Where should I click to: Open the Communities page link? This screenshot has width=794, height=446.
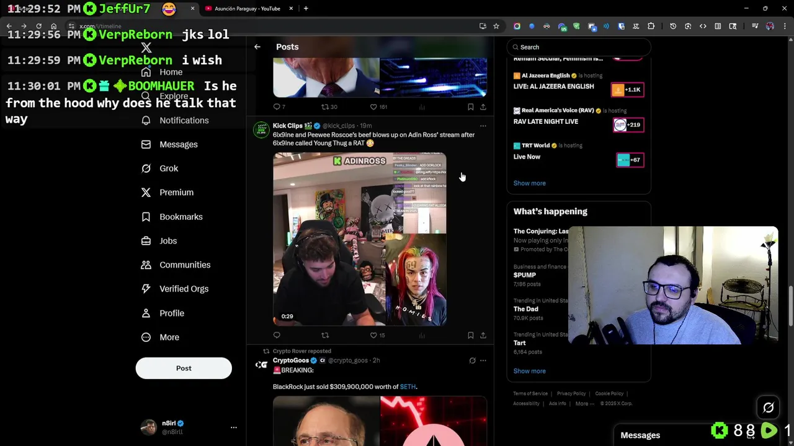coord(185,265)
